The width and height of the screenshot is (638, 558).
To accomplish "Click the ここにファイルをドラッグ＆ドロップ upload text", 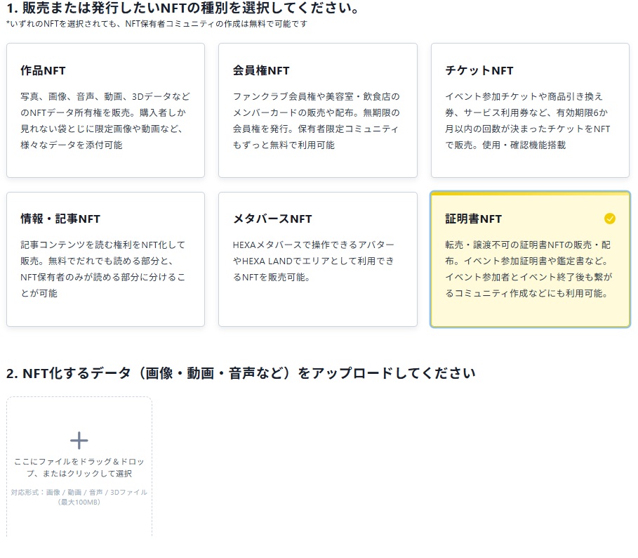I will [x=79, y=467].
